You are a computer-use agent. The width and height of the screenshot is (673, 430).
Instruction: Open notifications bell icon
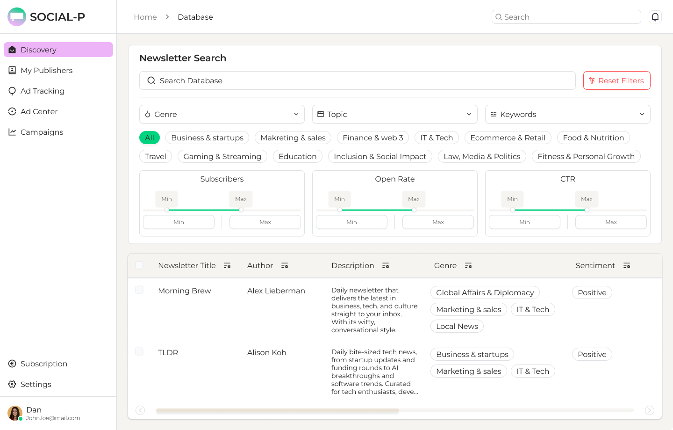[655, 17]
